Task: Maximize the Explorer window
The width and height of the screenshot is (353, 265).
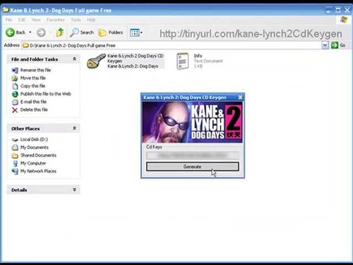Action: tap(338, 10)
